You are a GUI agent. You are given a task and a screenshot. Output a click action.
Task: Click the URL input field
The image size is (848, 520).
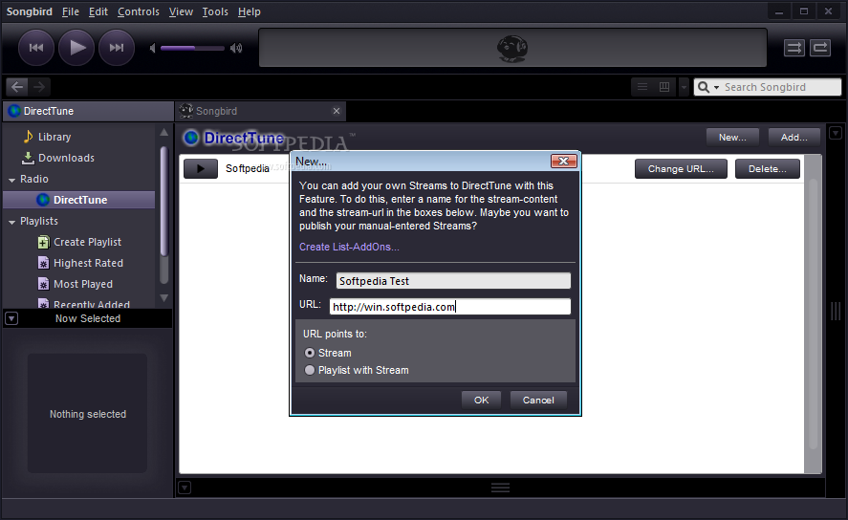pos(450,307)
